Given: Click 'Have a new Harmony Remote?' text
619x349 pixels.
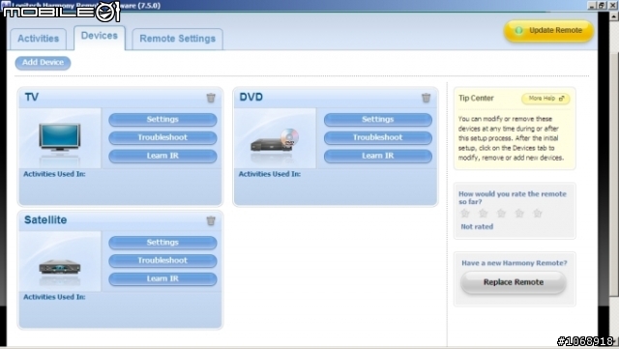Looking at the screenshot, I should tap(515, 263).
